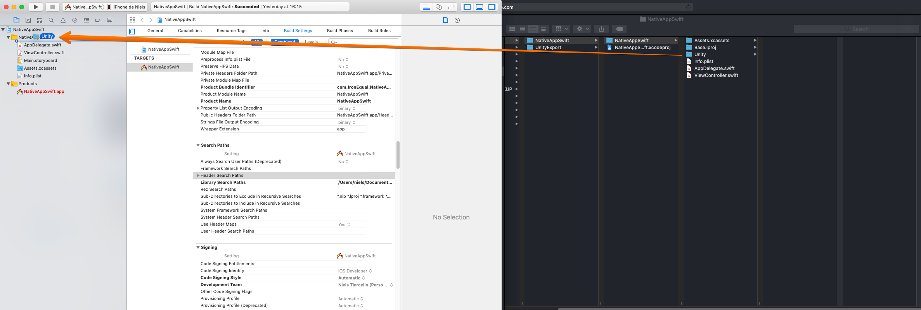Show the File inspector icon
921x310 pixels.
tap(445, 20)
